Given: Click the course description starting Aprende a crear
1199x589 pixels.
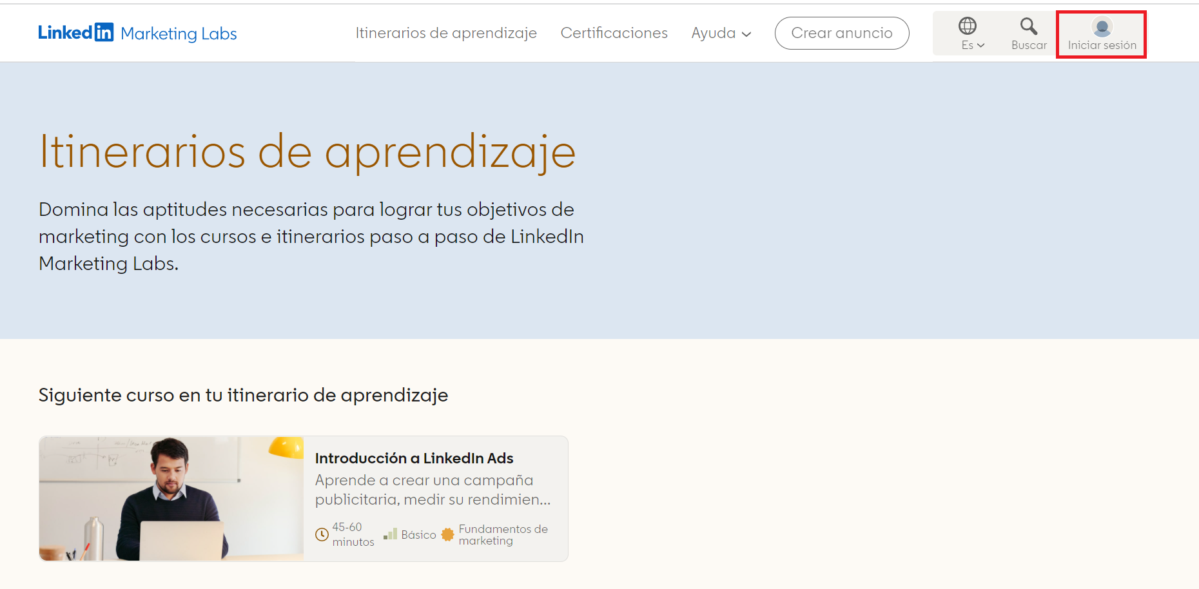Looking at the screenshot, I should [x=433, y=490].
